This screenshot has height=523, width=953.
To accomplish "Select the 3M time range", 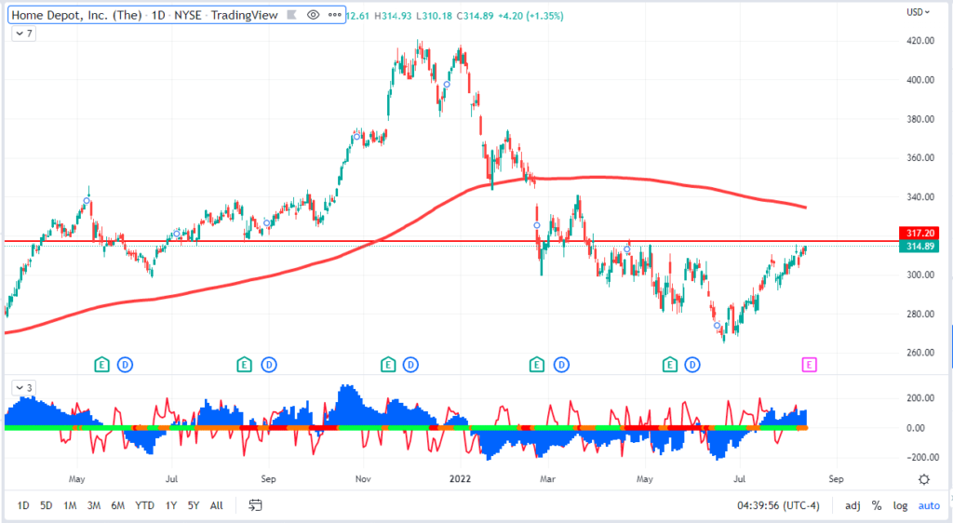I will click(x=94, y=505).
